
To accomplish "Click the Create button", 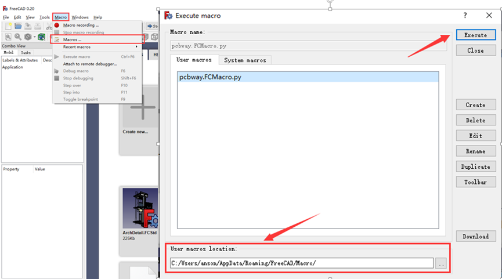I will pyautogui.click(x=476, y=104).
